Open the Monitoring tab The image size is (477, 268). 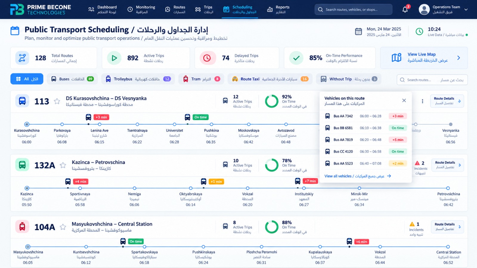click(x=141, y=10)
